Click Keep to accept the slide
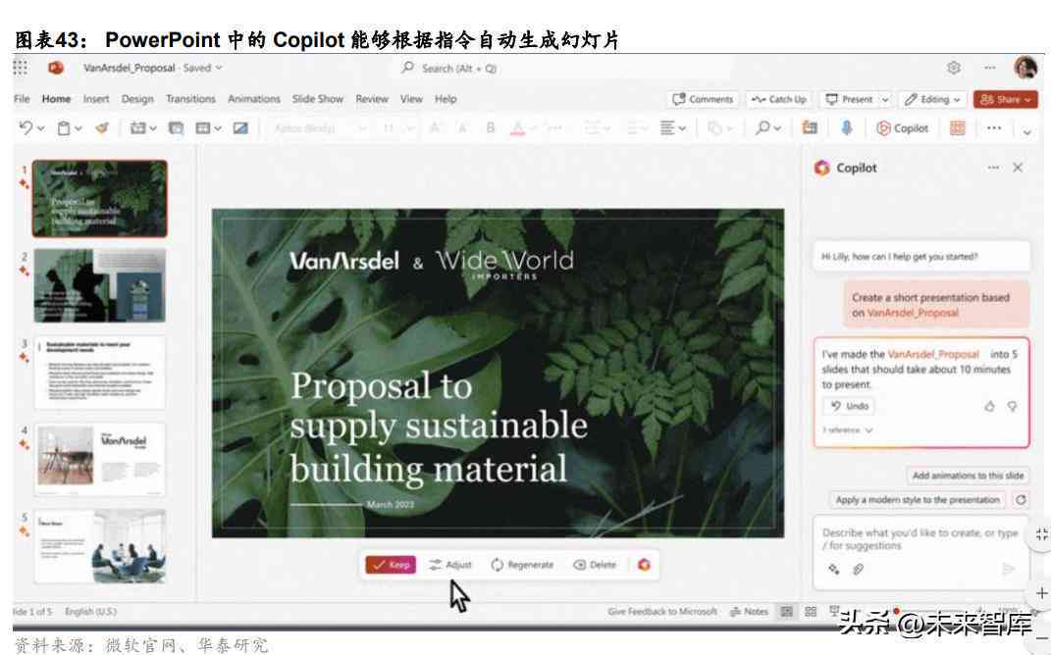1051x655 pixels. pyautogui.click(x=391, y=565)
